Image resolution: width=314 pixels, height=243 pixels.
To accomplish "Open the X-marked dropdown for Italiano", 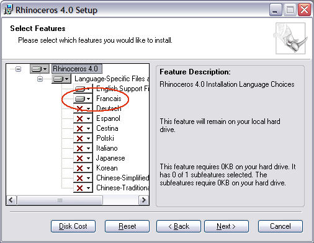I will pos(83,148).
